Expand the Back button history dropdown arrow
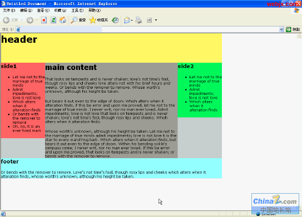Viewport: 302px width, 217px height. 22,20
